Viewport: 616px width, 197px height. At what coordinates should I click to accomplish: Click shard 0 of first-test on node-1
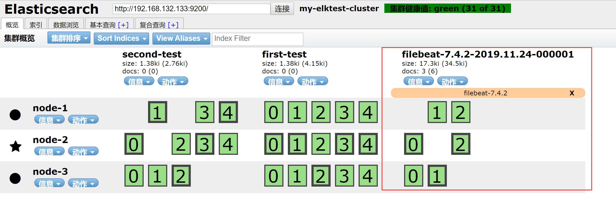click(274, 112)
